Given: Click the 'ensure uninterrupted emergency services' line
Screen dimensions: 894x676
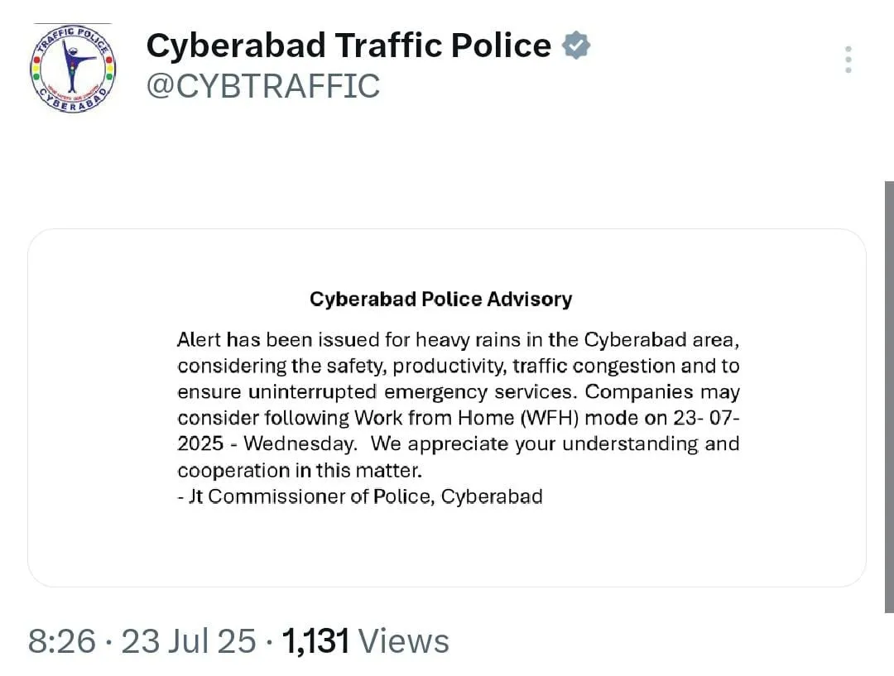Looking at the screenshot, I should (459, 392).
